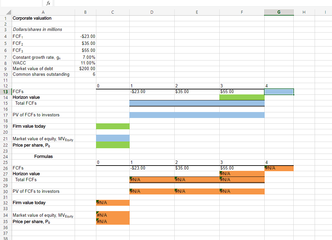This screenshot has width=332, height=240.
Task: Click the orange #N/A Firm value today cell
Action: click(x=113, y=203)
